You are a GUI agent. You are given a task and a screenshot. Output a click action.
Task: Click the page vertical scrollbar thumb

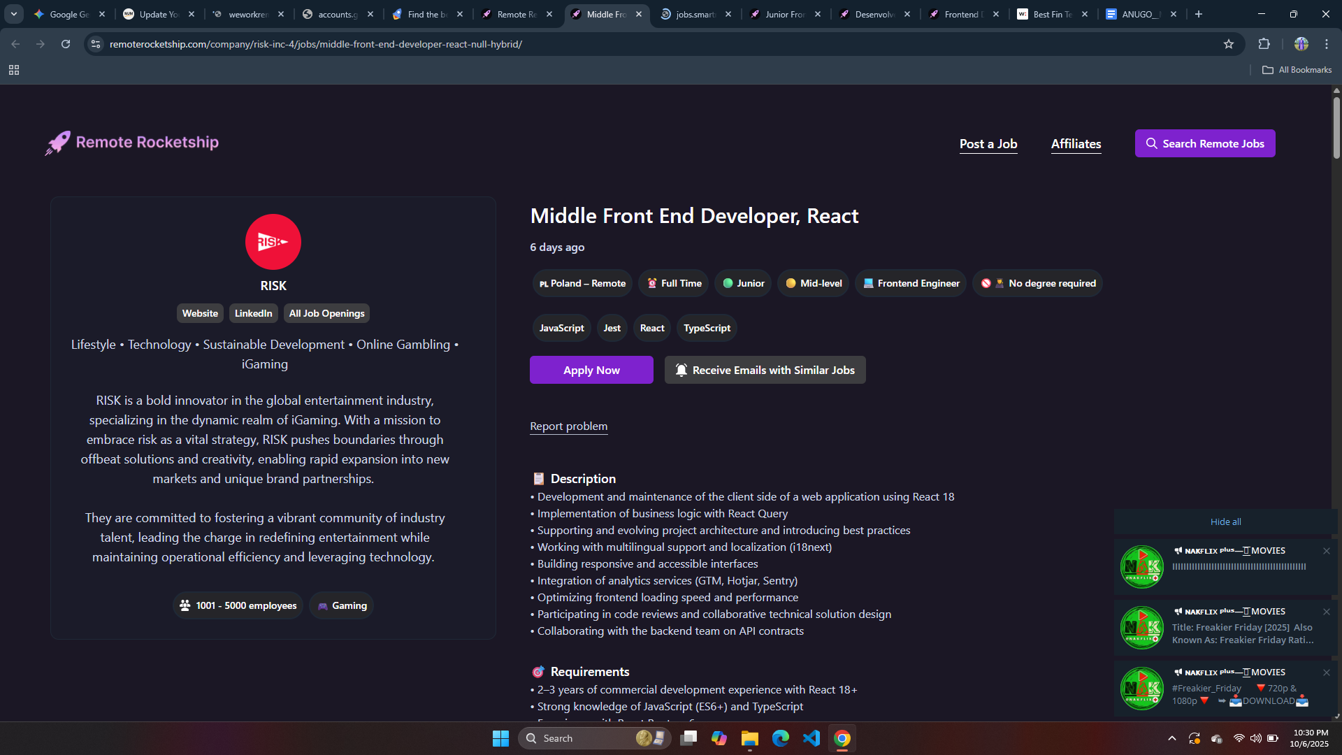tap(1336, 129)
